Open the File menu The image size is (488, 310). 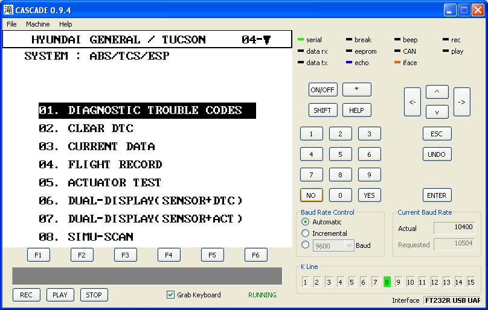[x=11, y=24]
